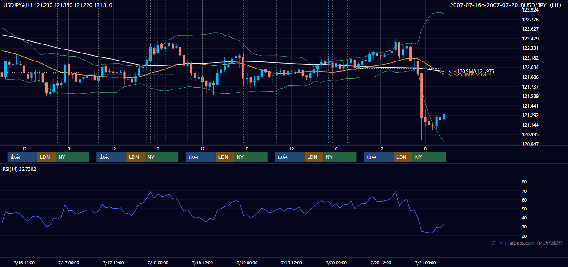Image resolution: width=568 pixels, height=267 pixels.
Task: Click price axis label 120.995
Action: 531,134
